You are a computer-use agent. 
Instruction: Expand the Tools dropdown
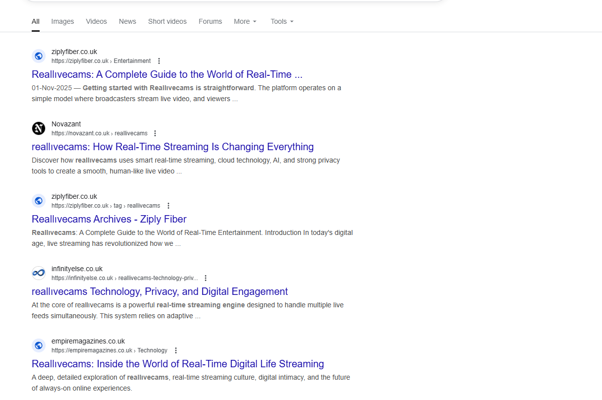click(x=282, y=21)
